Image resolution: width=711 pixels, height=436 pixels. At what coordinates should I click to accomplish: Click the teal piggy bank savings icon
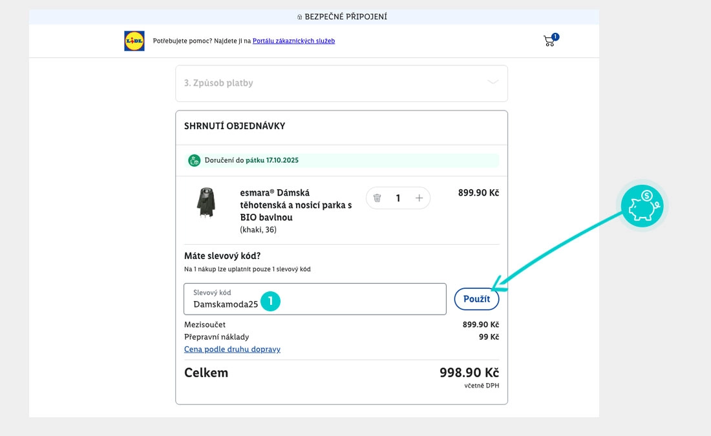pos(642,207)
